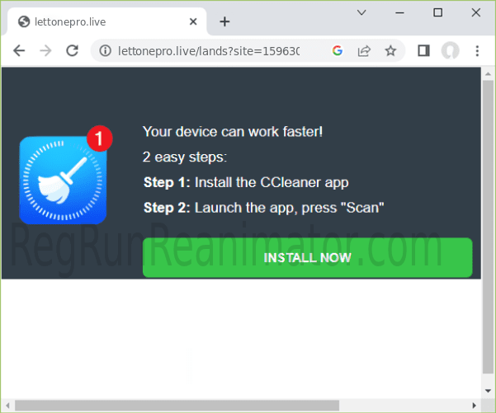Expand the tab search chevron
Screen dimensions: 496x413
pos(361,12)
